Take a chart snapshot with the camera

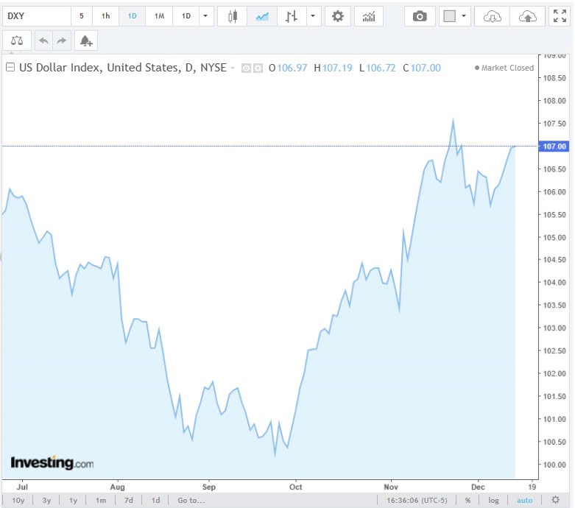click(x=420, y=16)
